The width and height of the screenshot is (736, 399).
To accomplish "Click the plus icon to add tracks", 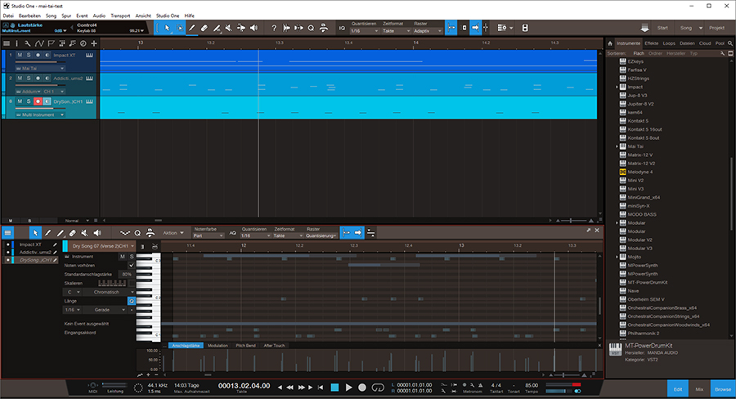I will point(94,43).
